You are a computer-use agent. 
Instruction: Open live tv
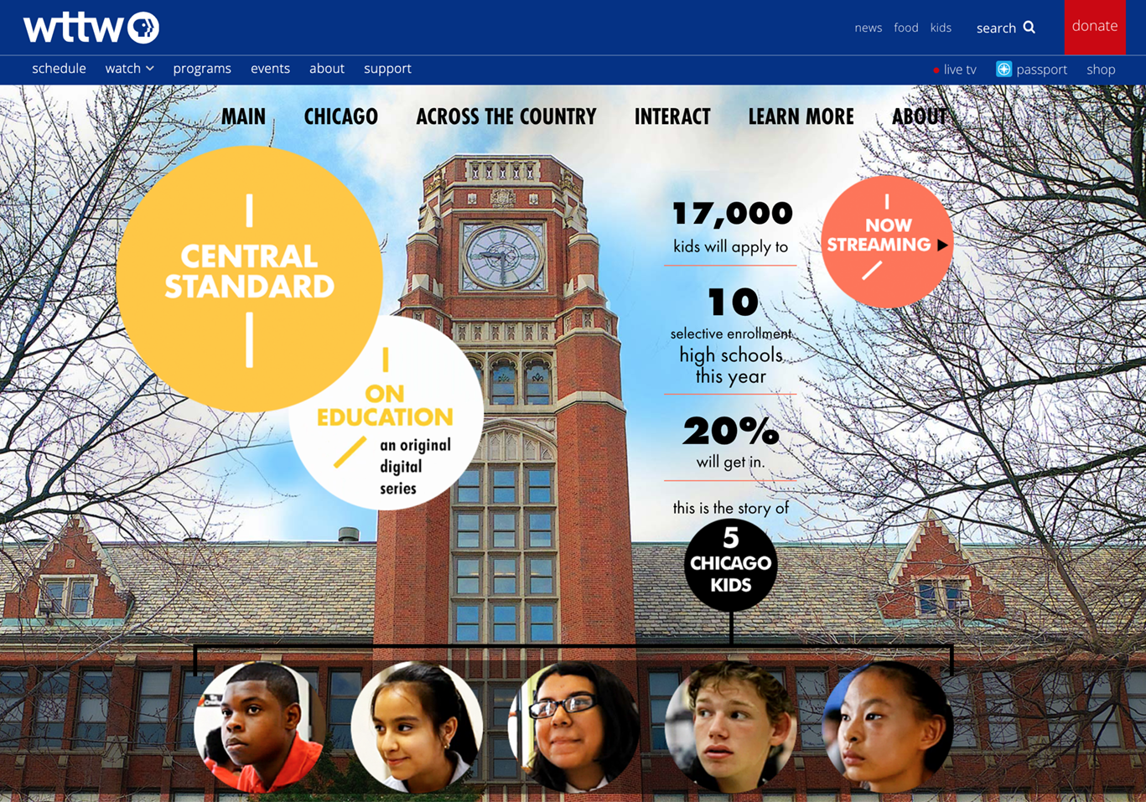pyautogui.click(x=960, y=70)
